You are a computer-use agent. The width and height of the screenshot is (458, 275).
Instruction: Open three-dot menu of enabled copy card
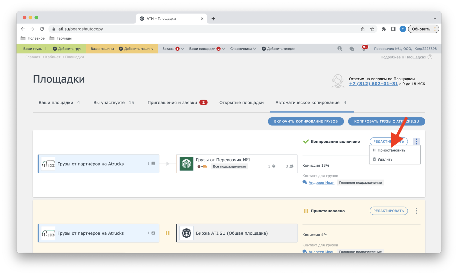coord(416,141)
